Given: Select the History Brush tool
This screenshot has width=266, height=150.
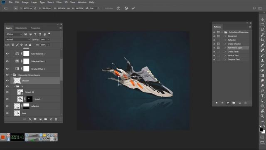Looking at the screenshot, I should point(262,65).
